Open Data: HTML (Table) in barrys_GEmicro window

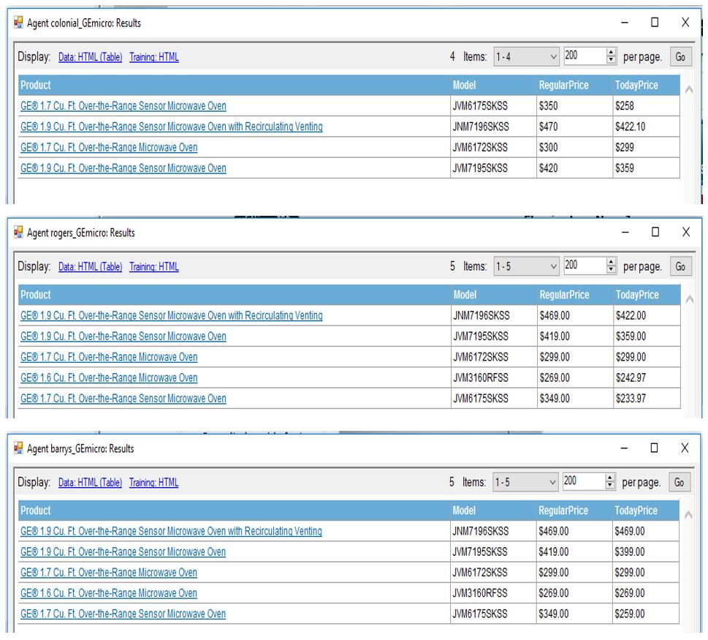pos(91,482)
